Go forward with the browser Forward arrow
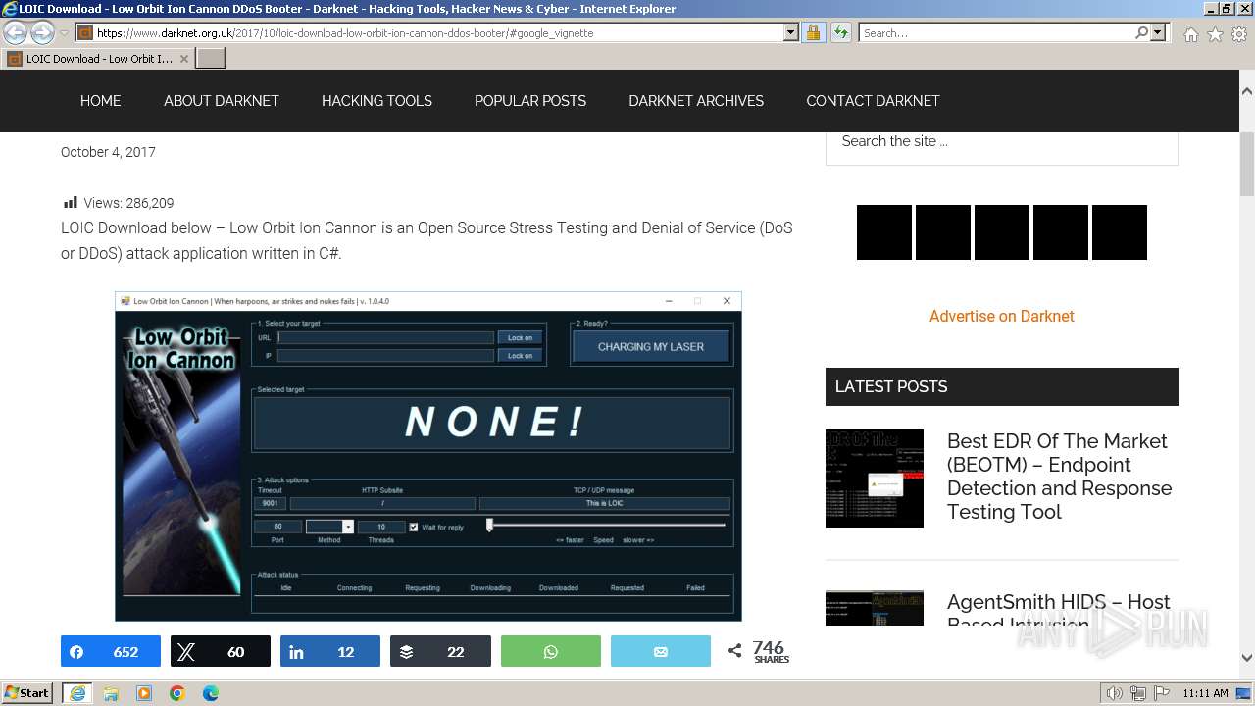The width and height of the screenshot is (1255, 706). (42, 33)
